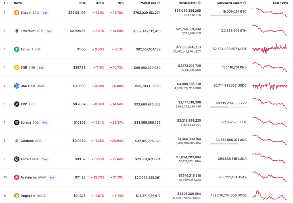This screenshot has width=293, height=203.
Task: Click the Dogecoin logo icon
Action: [17, 196]
